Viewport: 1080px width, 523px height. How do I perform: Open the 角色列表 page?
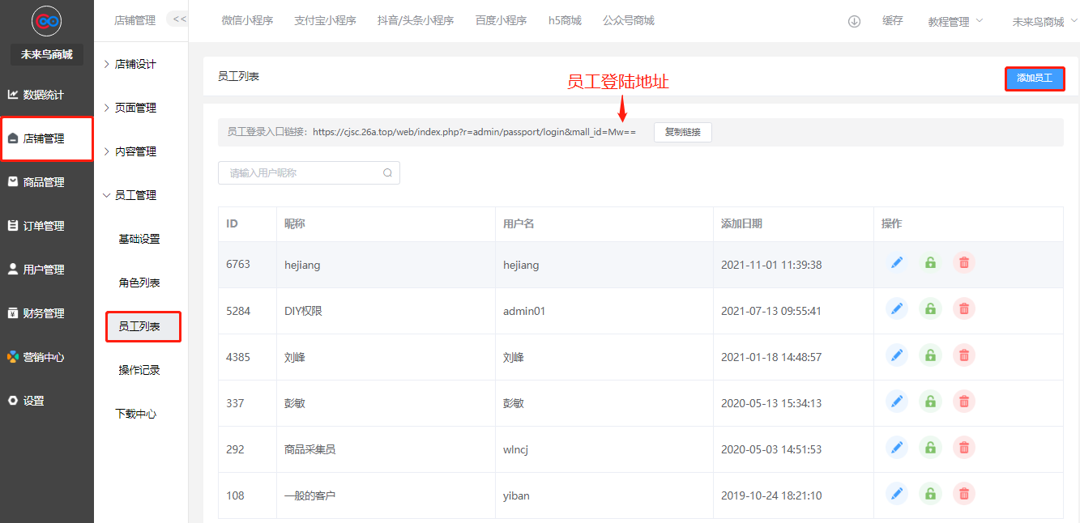click(x=139, y=283)
